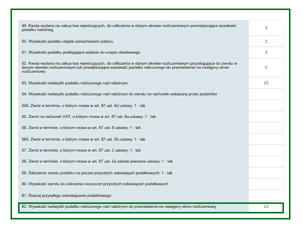Screen dimensions: 303x230
Task: Click label of row 54 zwrot na rachunek podatnika
Action: click(119, 94)
